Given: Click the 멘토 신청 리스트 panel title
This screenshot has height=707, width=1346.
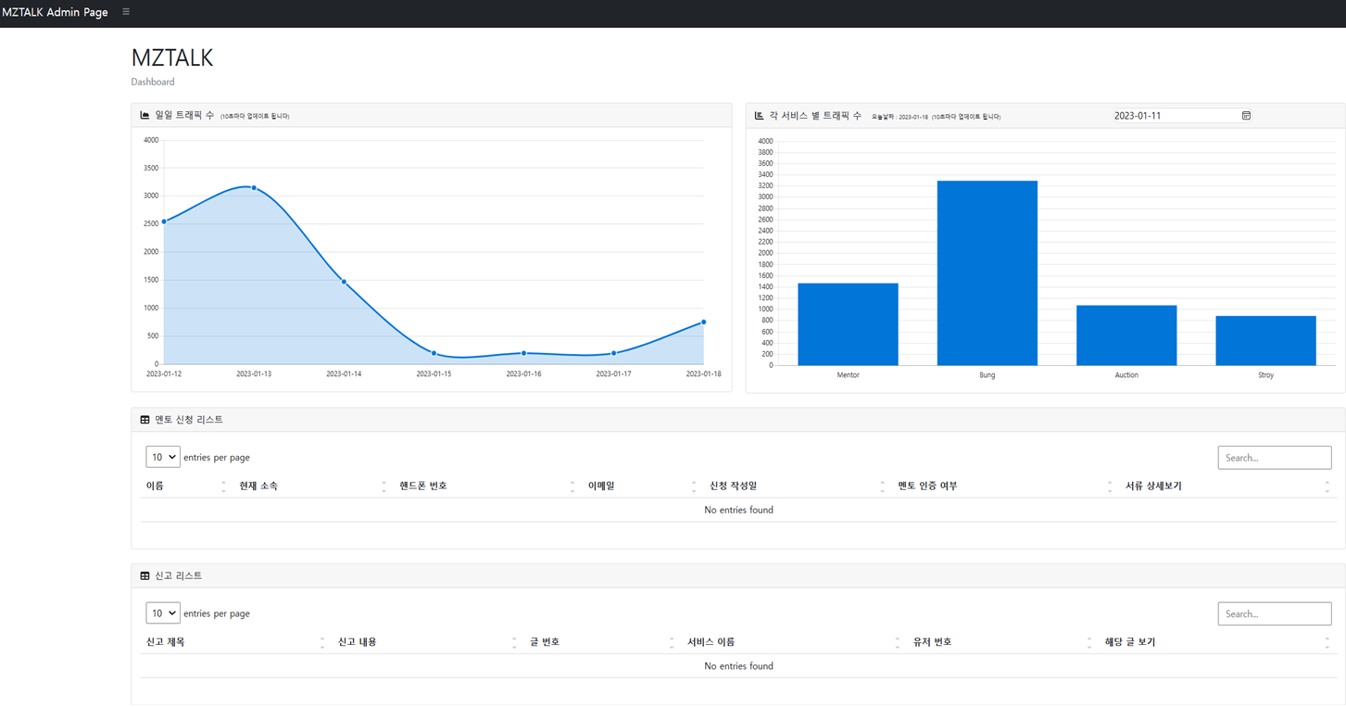Looking at the screenshot, I should pyautogui.click(x=189, y=420).
